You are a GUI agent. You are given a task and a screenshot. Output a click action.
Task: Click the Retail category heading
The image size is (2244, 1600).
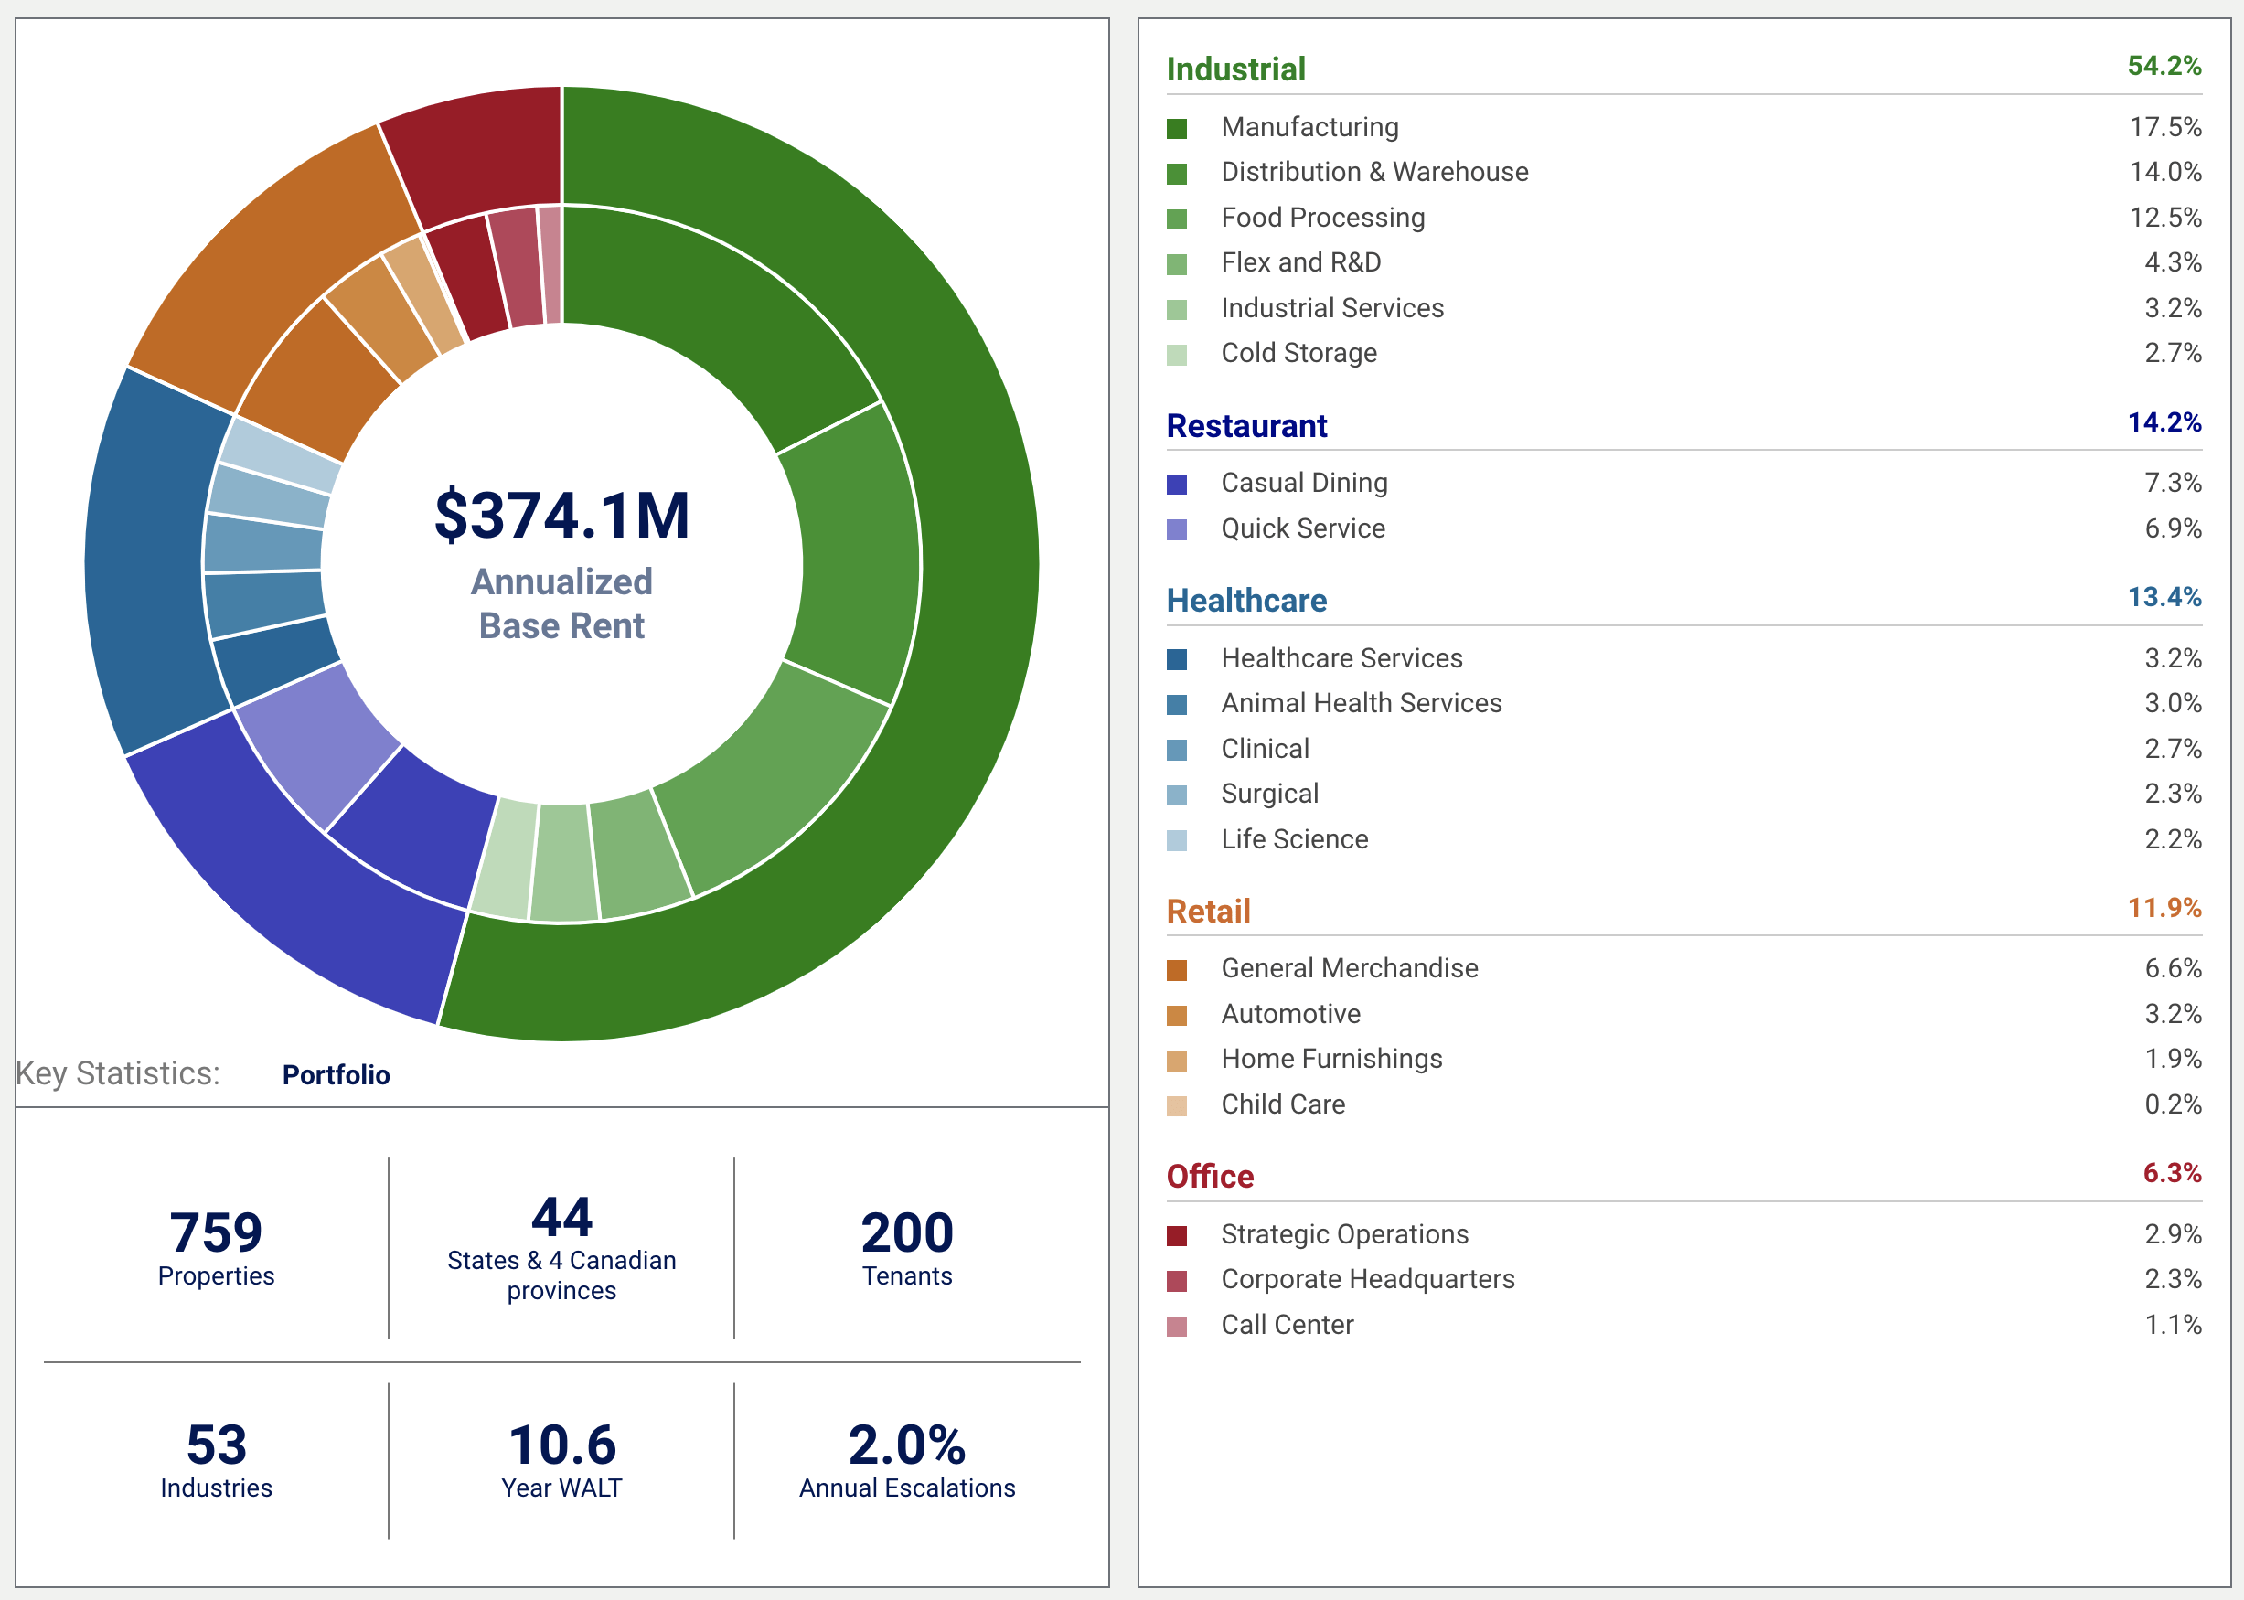pyautogui.click(x=1208, y=911)
